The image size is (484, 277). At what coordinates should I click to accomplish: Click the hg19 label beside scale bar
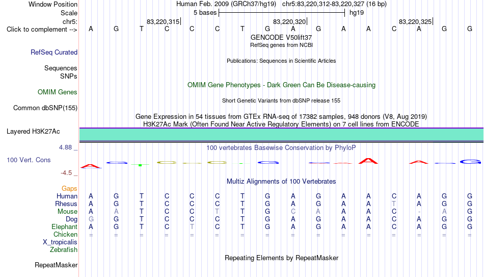(357, 13)
